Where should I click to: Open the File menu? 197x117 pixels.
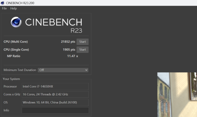(4, 8)
